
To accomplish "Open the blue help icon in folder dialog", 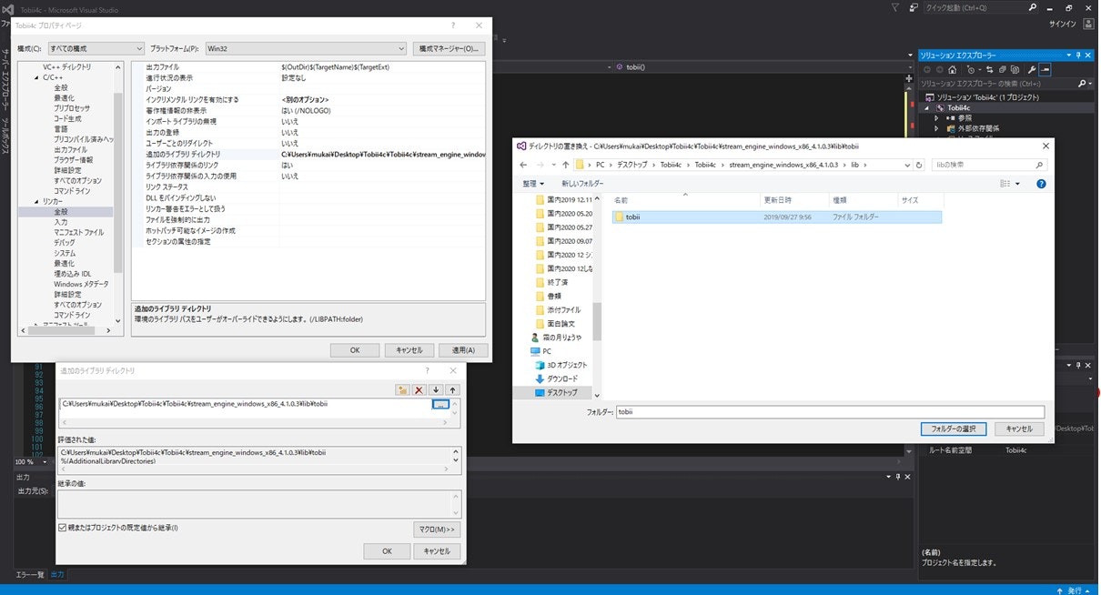I will point(1041,183).
